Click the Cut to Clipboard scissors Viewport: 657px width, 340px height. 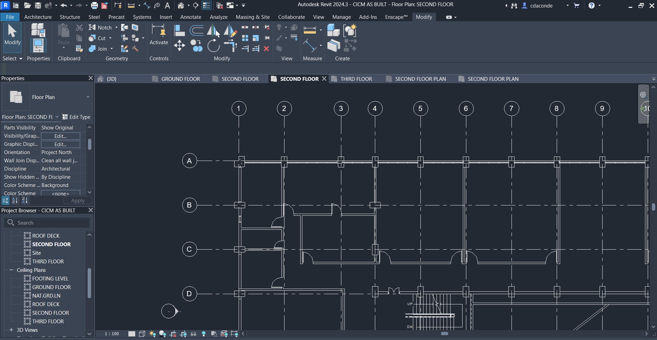click(x=79, y=27)
